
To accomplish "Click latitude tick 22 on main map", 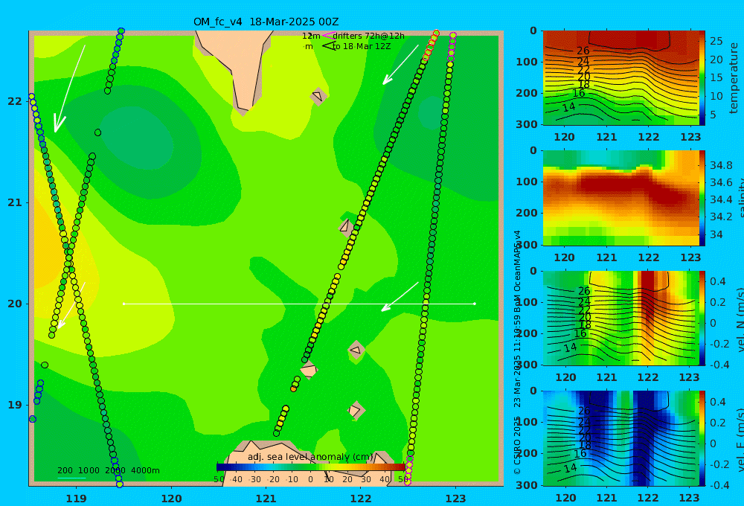I will coord(15,101).
